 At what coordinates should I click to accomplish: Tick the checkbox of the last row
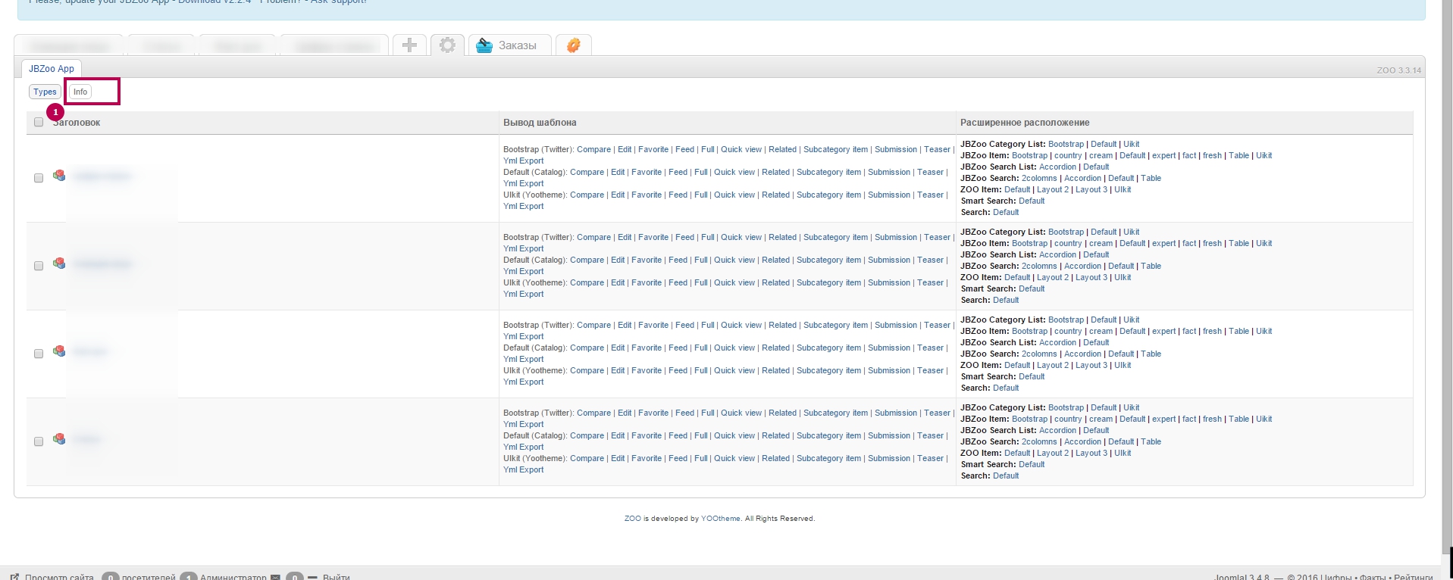pyautogui.click(x=39, y=441)
